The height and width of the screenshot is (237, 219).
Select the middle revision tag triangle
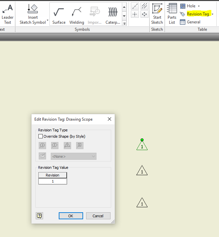pyautogui.click(x=142, y=170)
